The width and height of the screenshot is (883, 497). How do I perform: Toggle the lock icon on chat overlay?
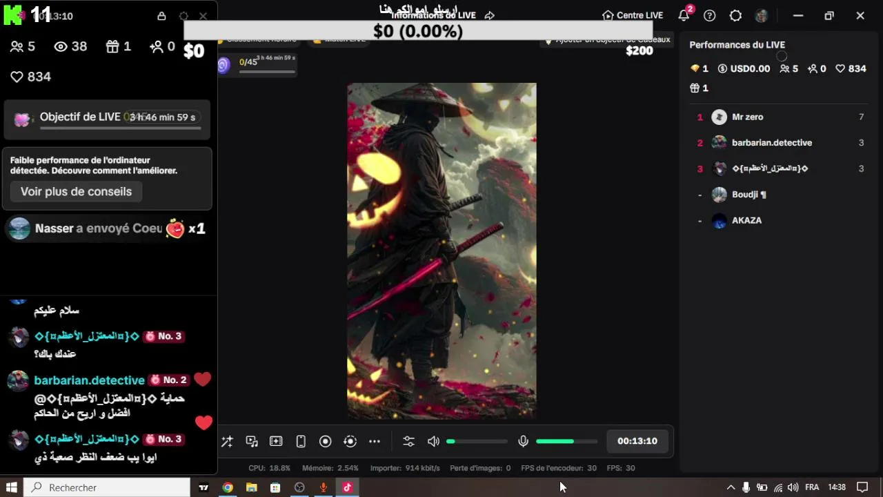[x=161, y=16]
